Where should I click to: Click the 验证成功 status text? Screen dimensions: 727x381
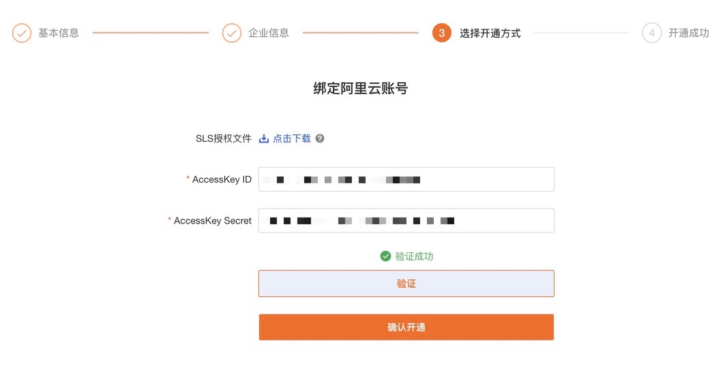414,256
